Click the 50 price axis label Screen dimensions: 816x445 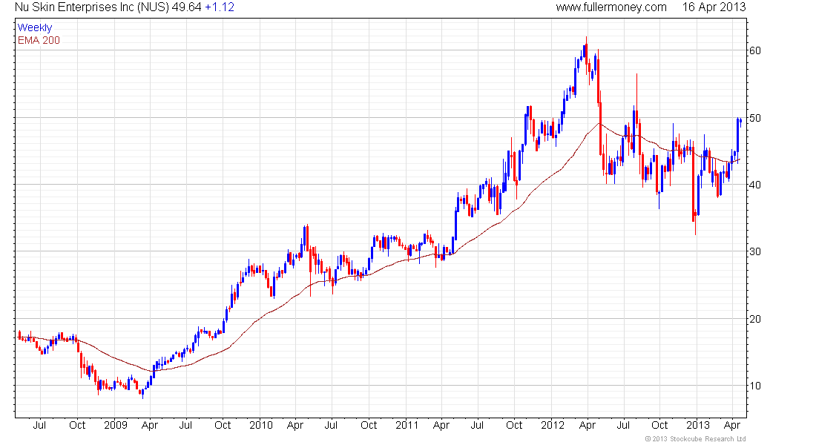pyautogui.click(x=754, y=118)
